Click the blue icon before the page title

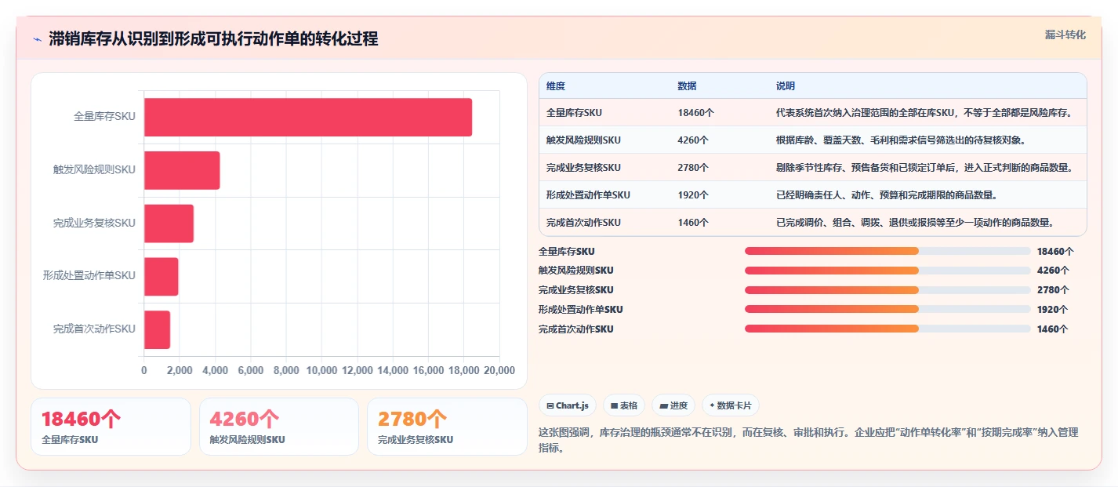37,39
